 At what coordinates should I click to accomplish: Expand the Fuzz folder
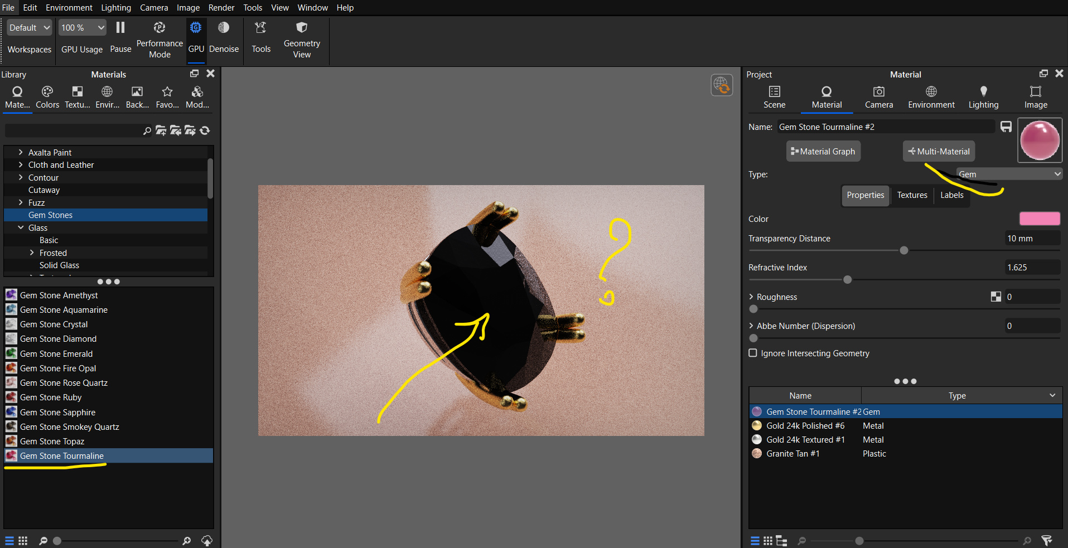[x=21, y=202]
